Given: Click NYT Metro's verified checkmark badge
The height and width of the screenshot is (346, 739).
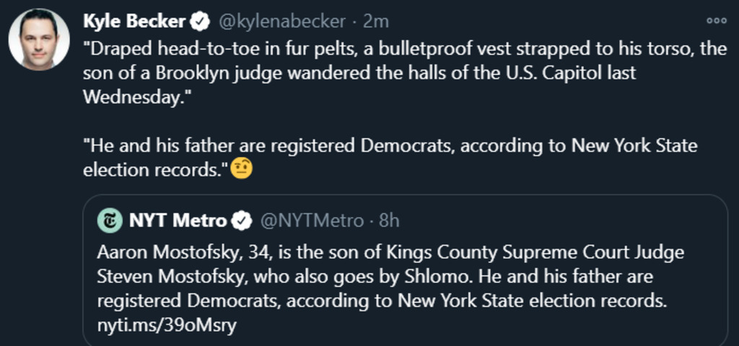Looking at the screenshot, I should tap(241, 221).
